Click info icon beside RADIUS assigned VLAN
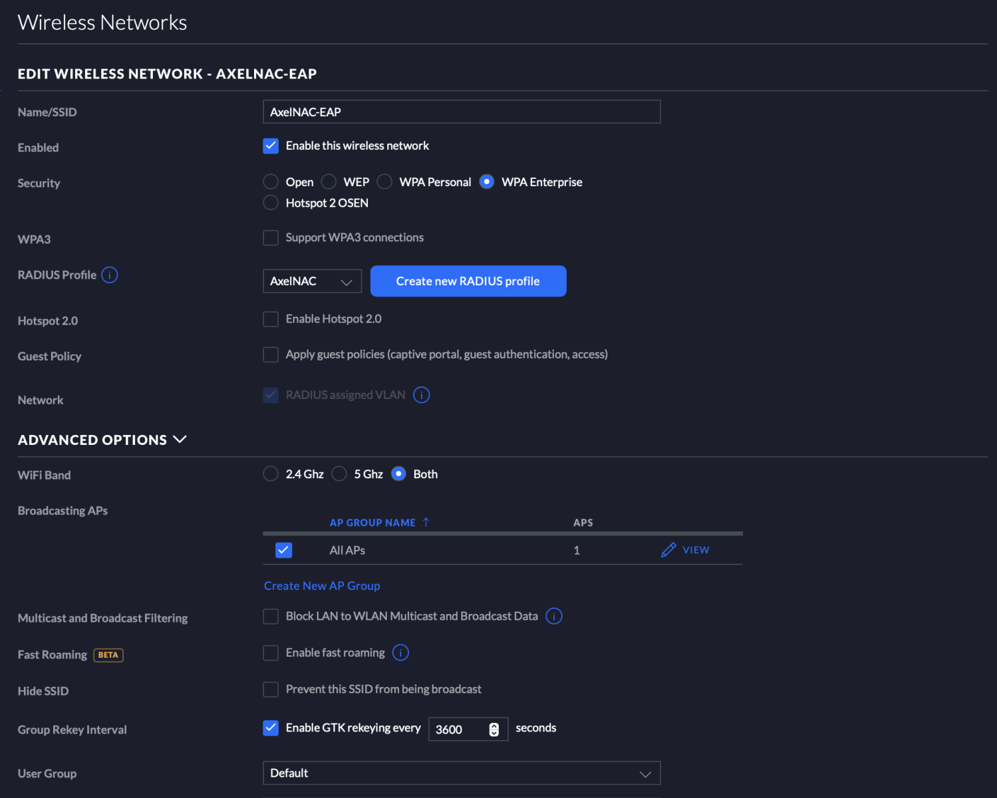997x798 pixels. [x=421, y=395]
